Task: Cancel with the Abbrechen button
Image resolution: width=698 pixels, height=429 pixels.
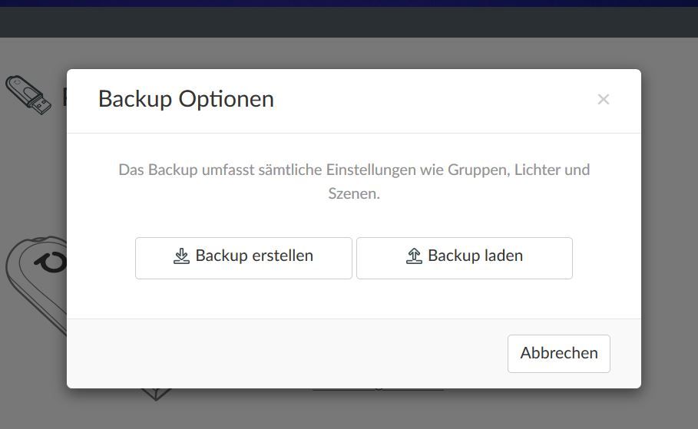Action: 558,353
